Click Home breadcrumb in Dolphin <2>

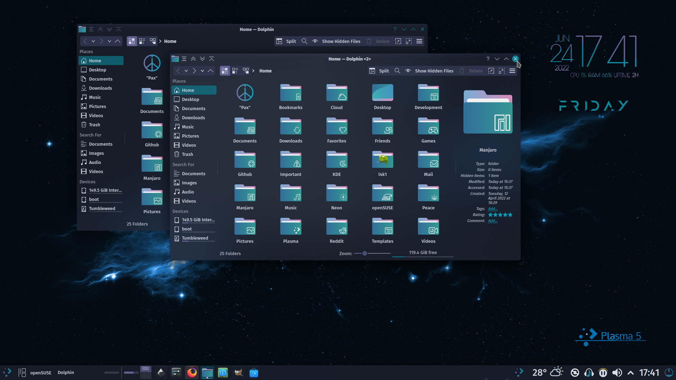pos(265,71)
